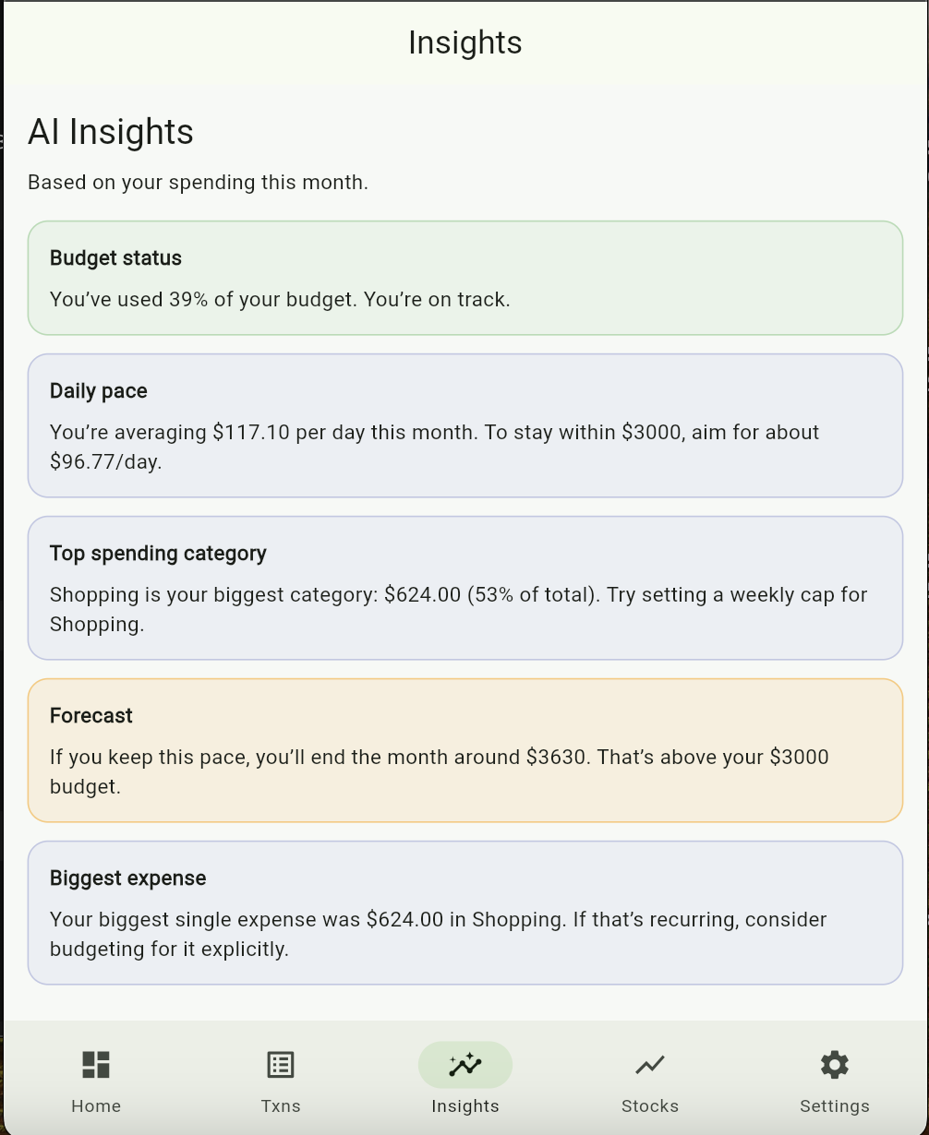Click the squares icon above Home

pyautogui.click(x=96, y=1064)
